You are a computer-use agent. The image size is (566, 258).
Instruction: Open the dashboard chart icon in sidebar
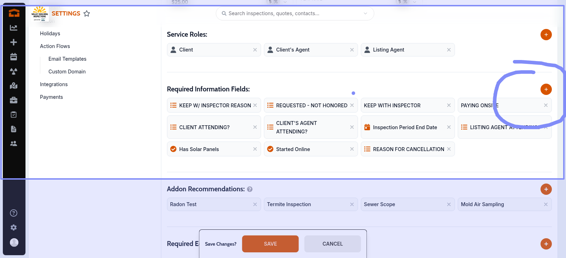click(x=13, y=28)
